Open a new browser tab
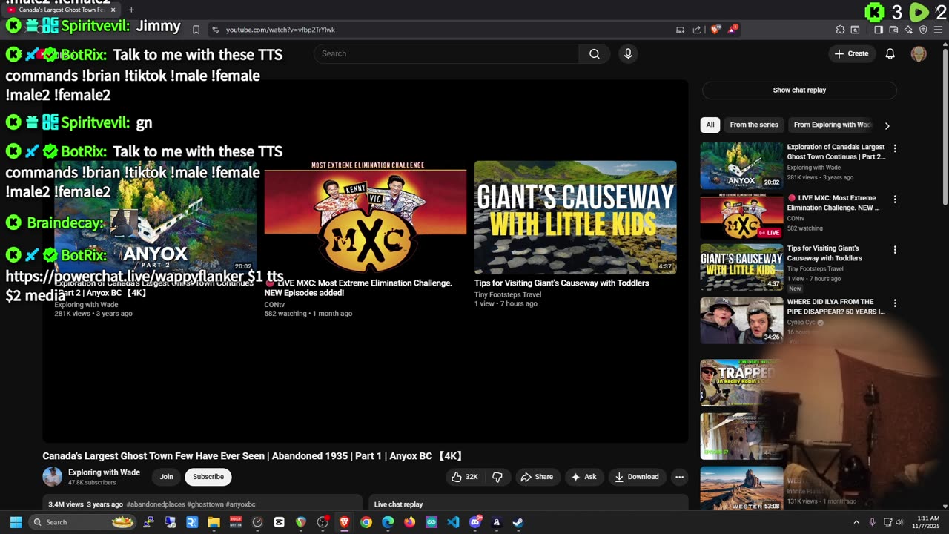Screen dimensions: 949x534 131,10
